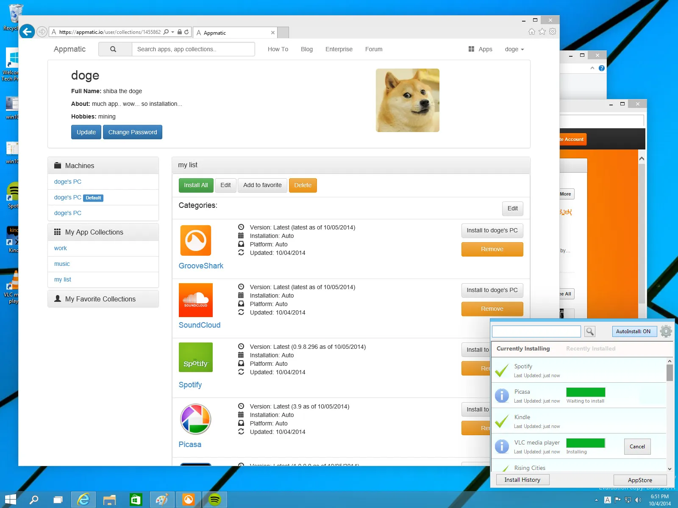Image resolution: width=678 pixels, height=508 pixels.
Task: Launch Spotify from the taskbar
Action: coord(215,499)
